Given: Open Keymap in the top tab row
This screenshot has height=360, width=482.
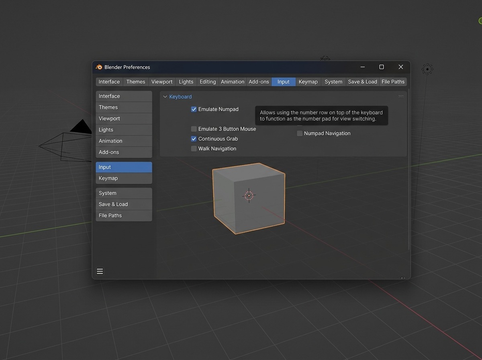Looking at the screenshot, I should 308,82.
